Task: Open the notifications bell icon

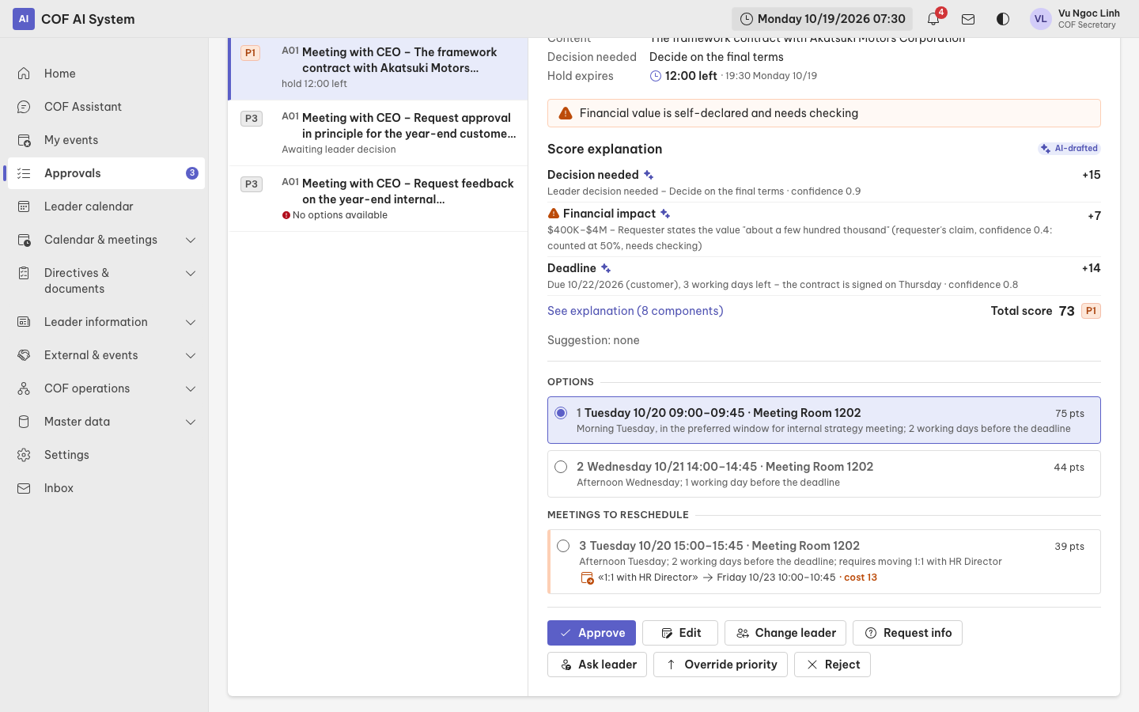Action: coord(933,19)
